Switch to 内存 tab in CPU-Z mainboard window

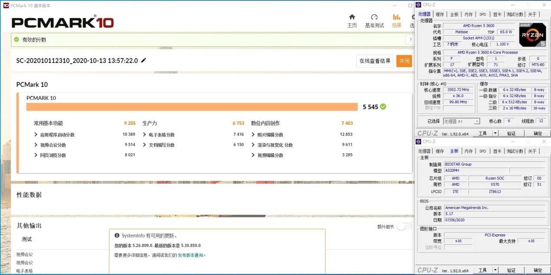[x=468, y=151]
